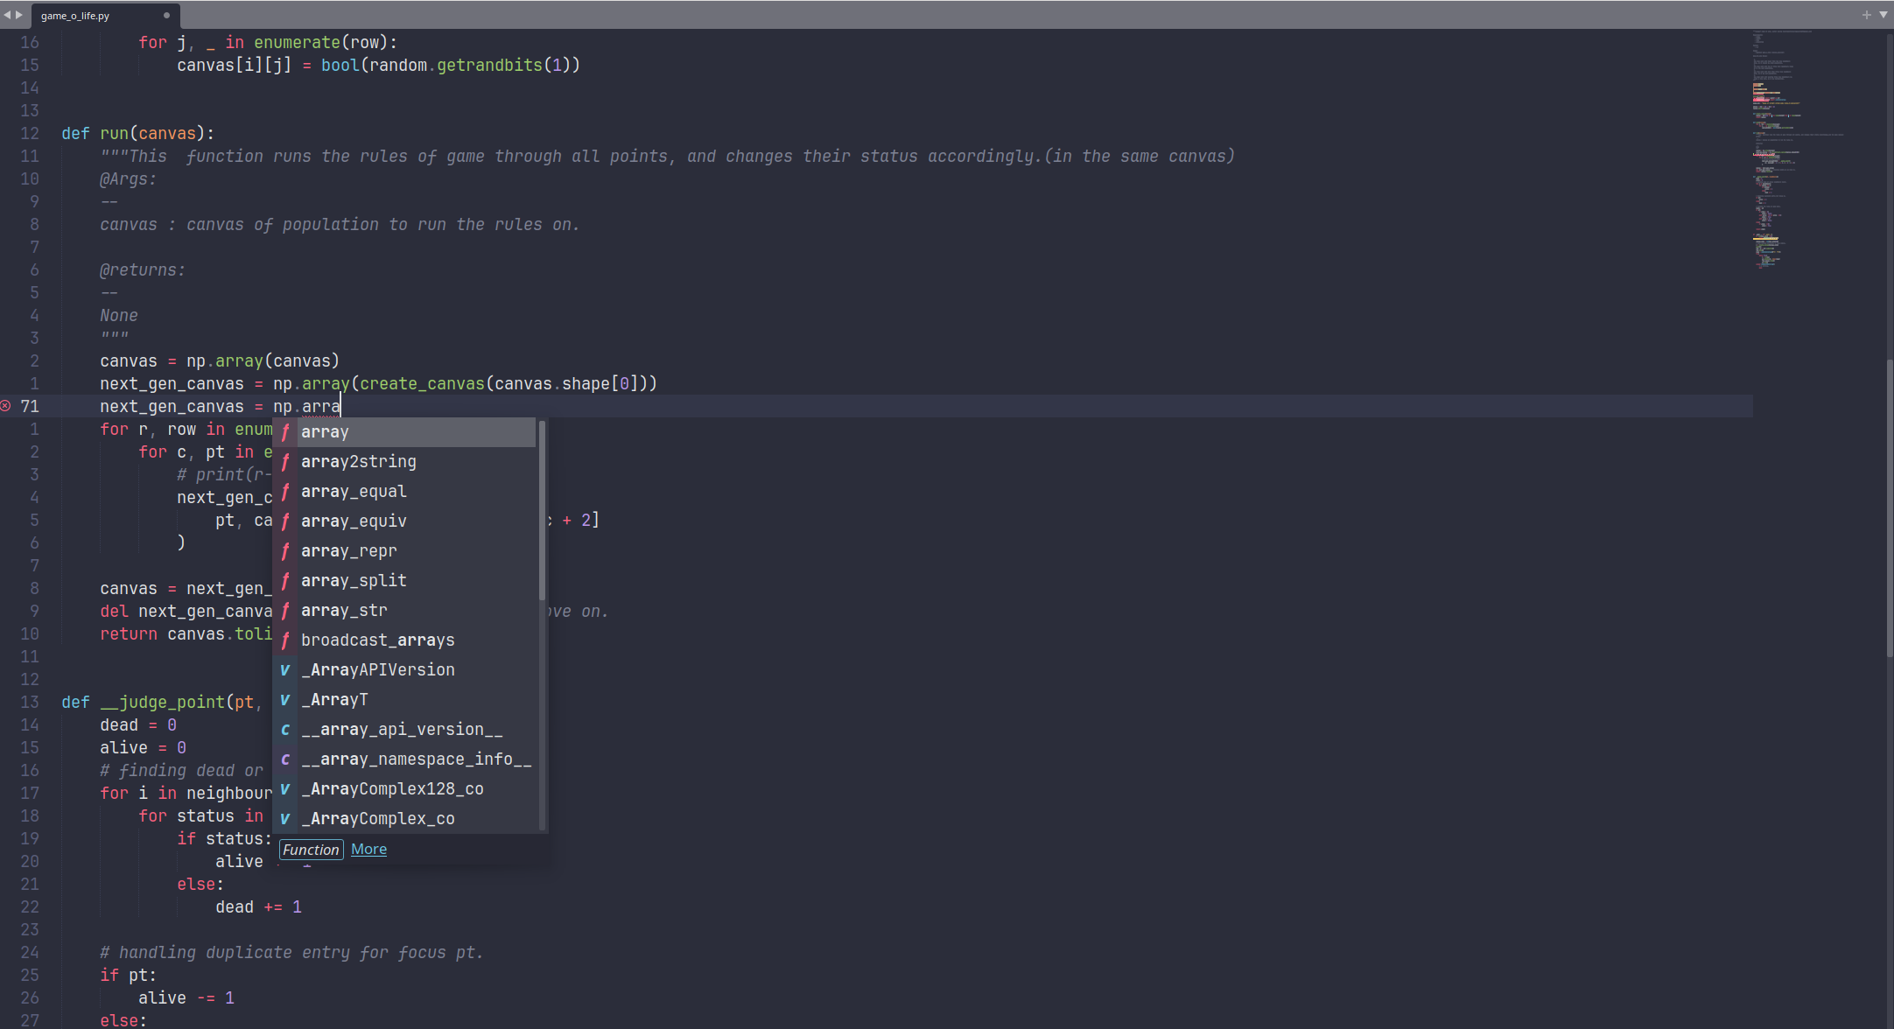The image size is (1894, 1029).
Task: Add a new tab with plus icon
Action: point(1867,15)
